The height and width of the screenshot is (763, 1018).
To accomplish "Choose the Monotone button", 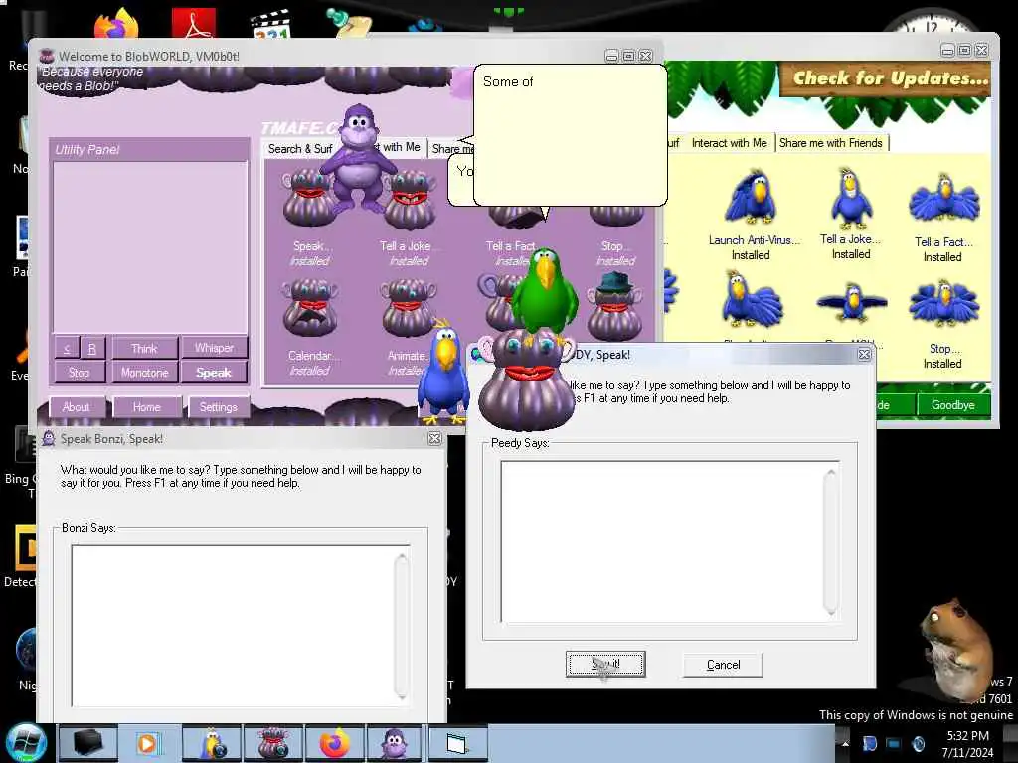I will (145, 373).
